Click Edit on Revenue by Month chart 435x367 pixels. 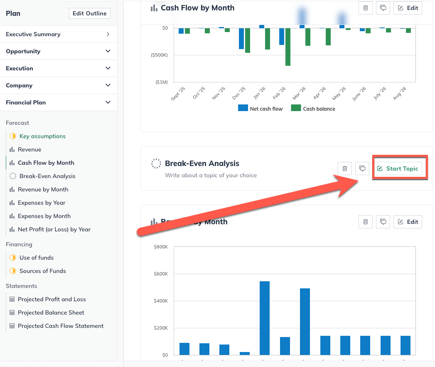408,222
